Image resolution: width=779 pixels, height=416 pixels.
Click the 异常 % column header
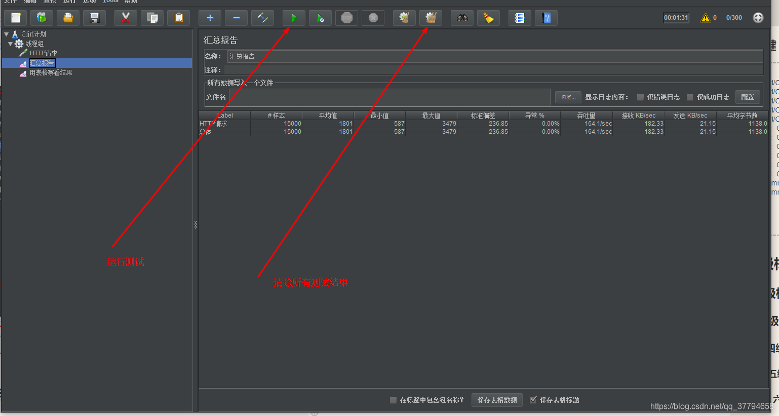[x=535, y=116]
